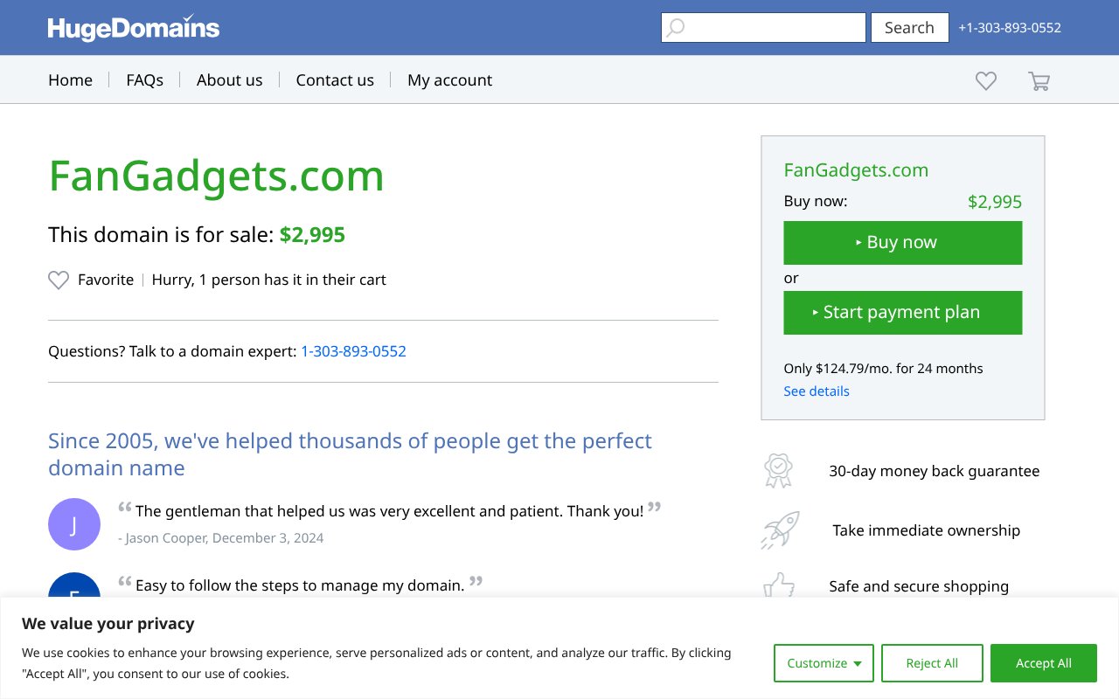Start the payment plan
This screenshot has width=1119, height=699.
[x=903, y=312]
